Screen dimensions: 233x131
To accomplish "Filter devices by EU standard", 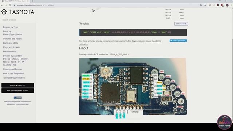I will click(4, 59).
